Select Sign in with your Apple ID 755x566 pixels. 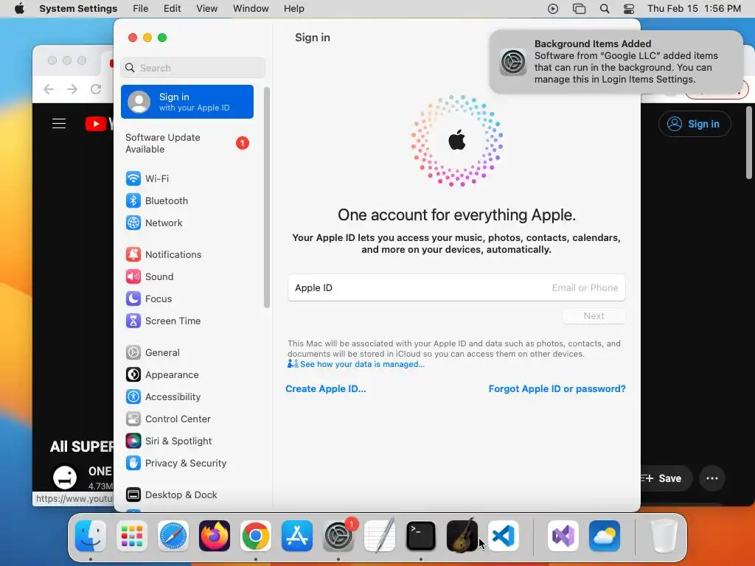click(187, 102)
